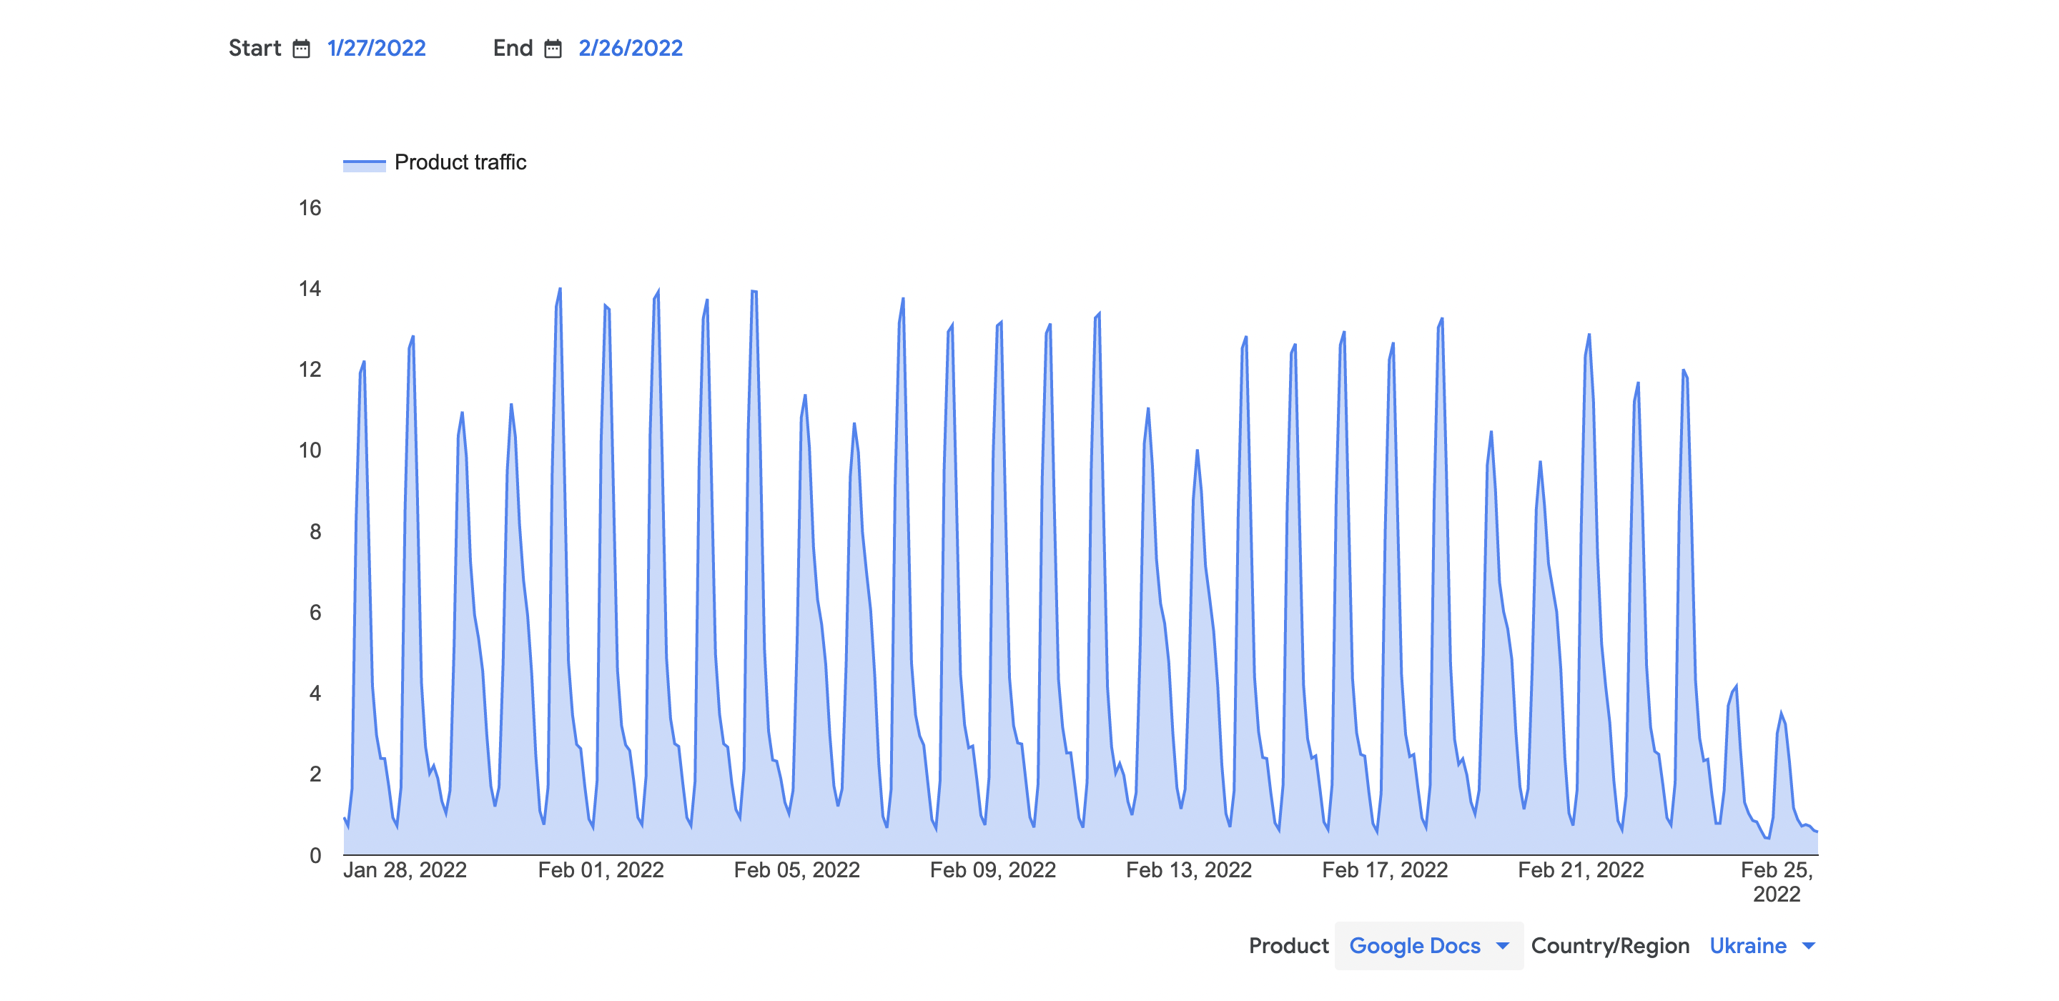This screenshot has height=1001, width=2059.
Task: Open the 1/27/2022 start date picker
Action: coord(377,48)
